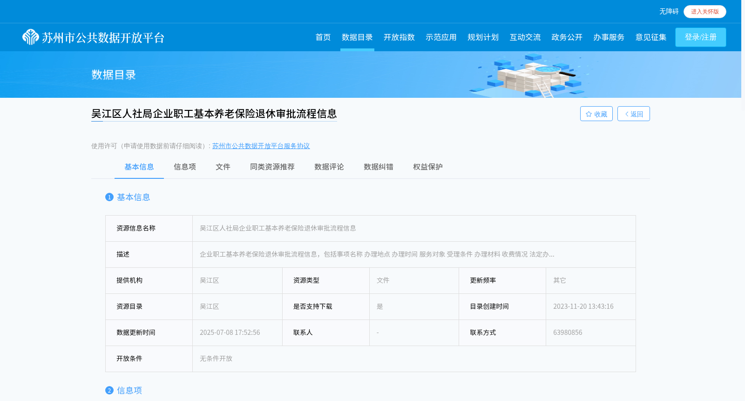745x401 pixels.
Task: Click the Suzhou open data platform logo
Action: tap(94, 37)
